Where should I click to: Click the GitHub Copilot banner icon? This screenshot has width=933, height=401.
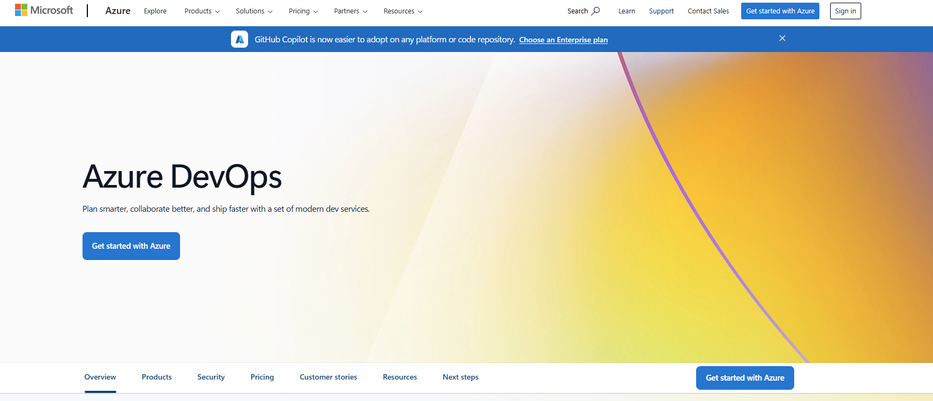240,39
